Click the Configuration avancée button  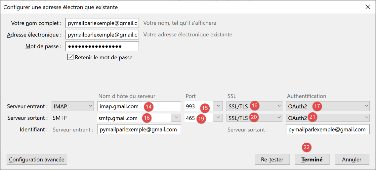[37, 159]
